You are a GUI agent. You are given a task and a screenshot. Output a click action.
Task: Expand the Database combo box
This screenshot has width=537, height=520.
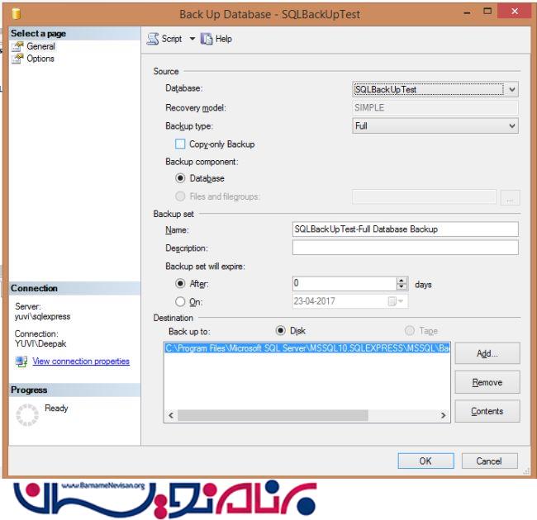[x=512, y=89]
